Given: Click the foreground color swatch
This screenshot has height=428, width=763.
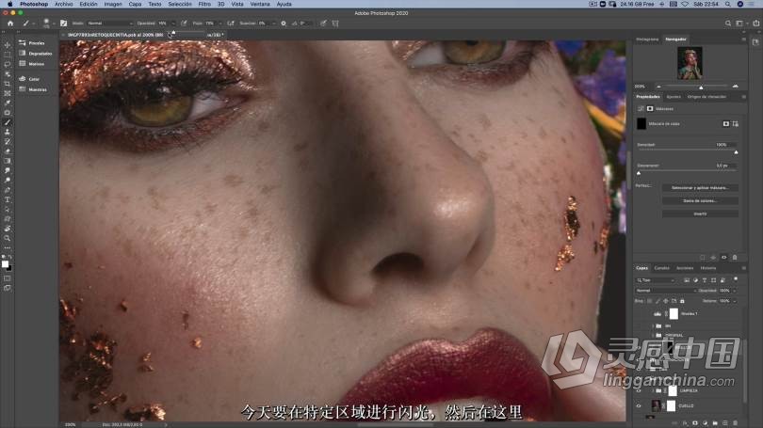Looking at the screenshot, I should coord(5,263).
